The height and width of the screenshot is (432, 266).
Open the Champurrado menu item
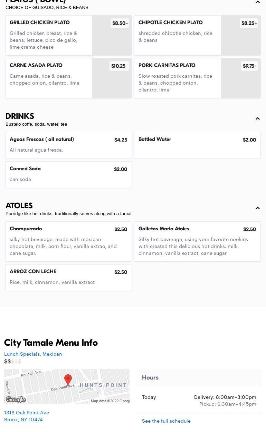point(68,241)
